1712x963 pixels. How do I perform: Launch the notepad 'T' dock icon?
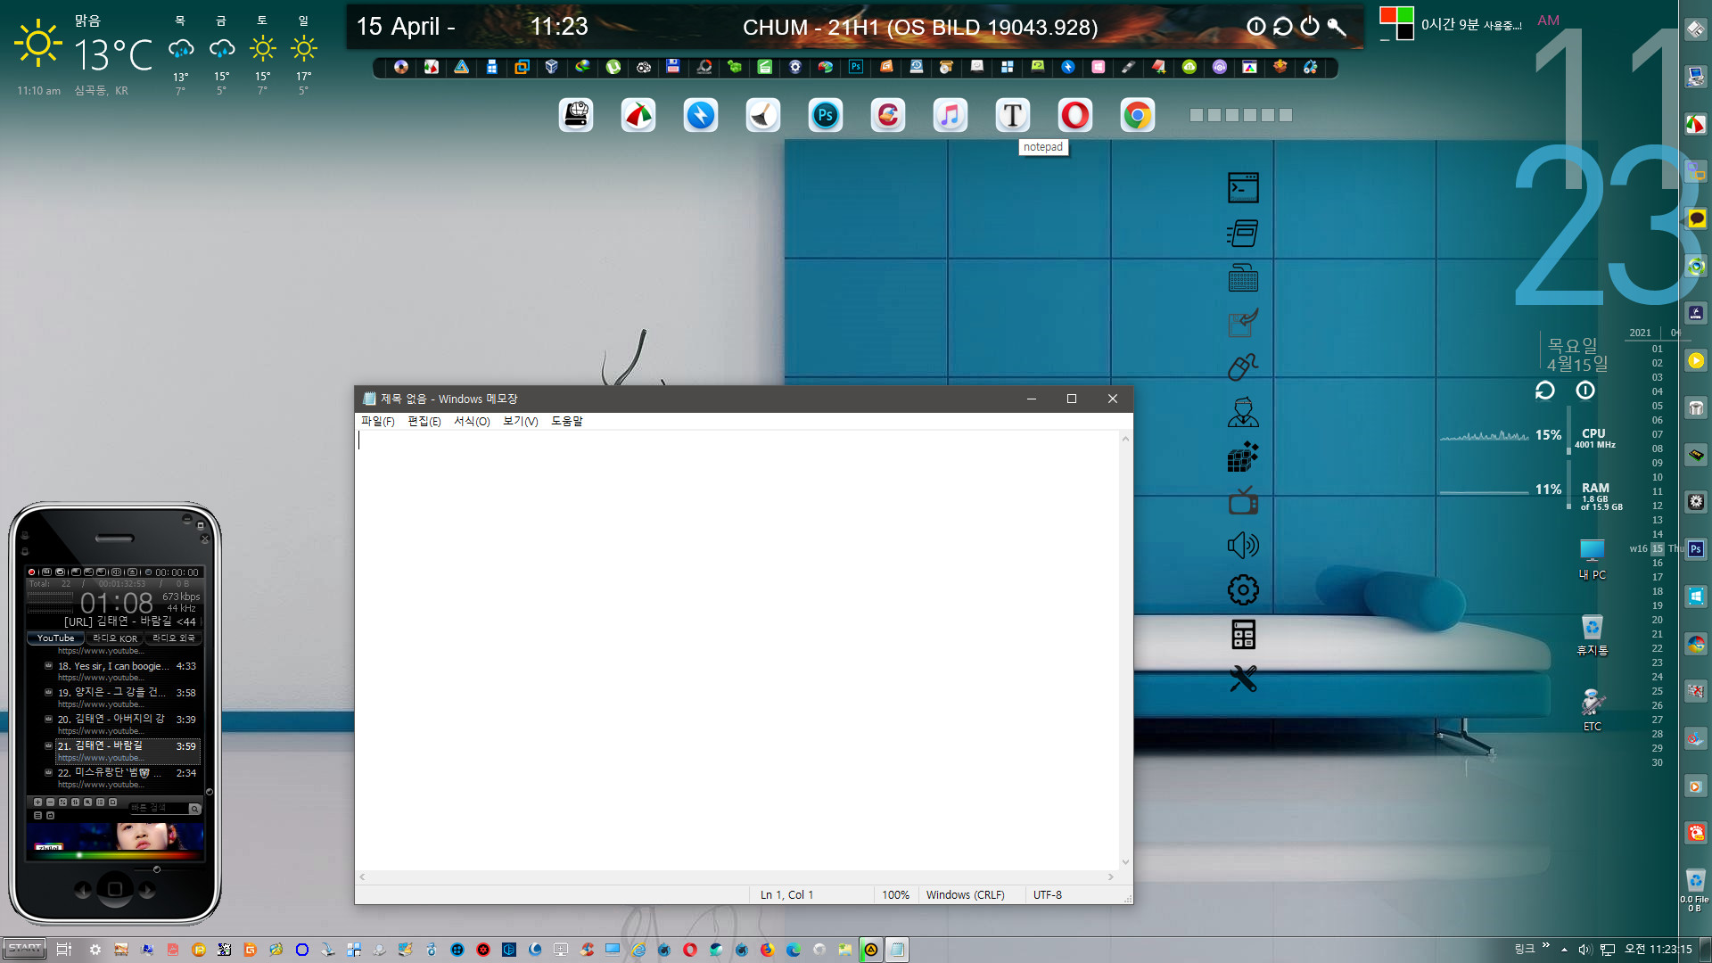point(1012,115)
